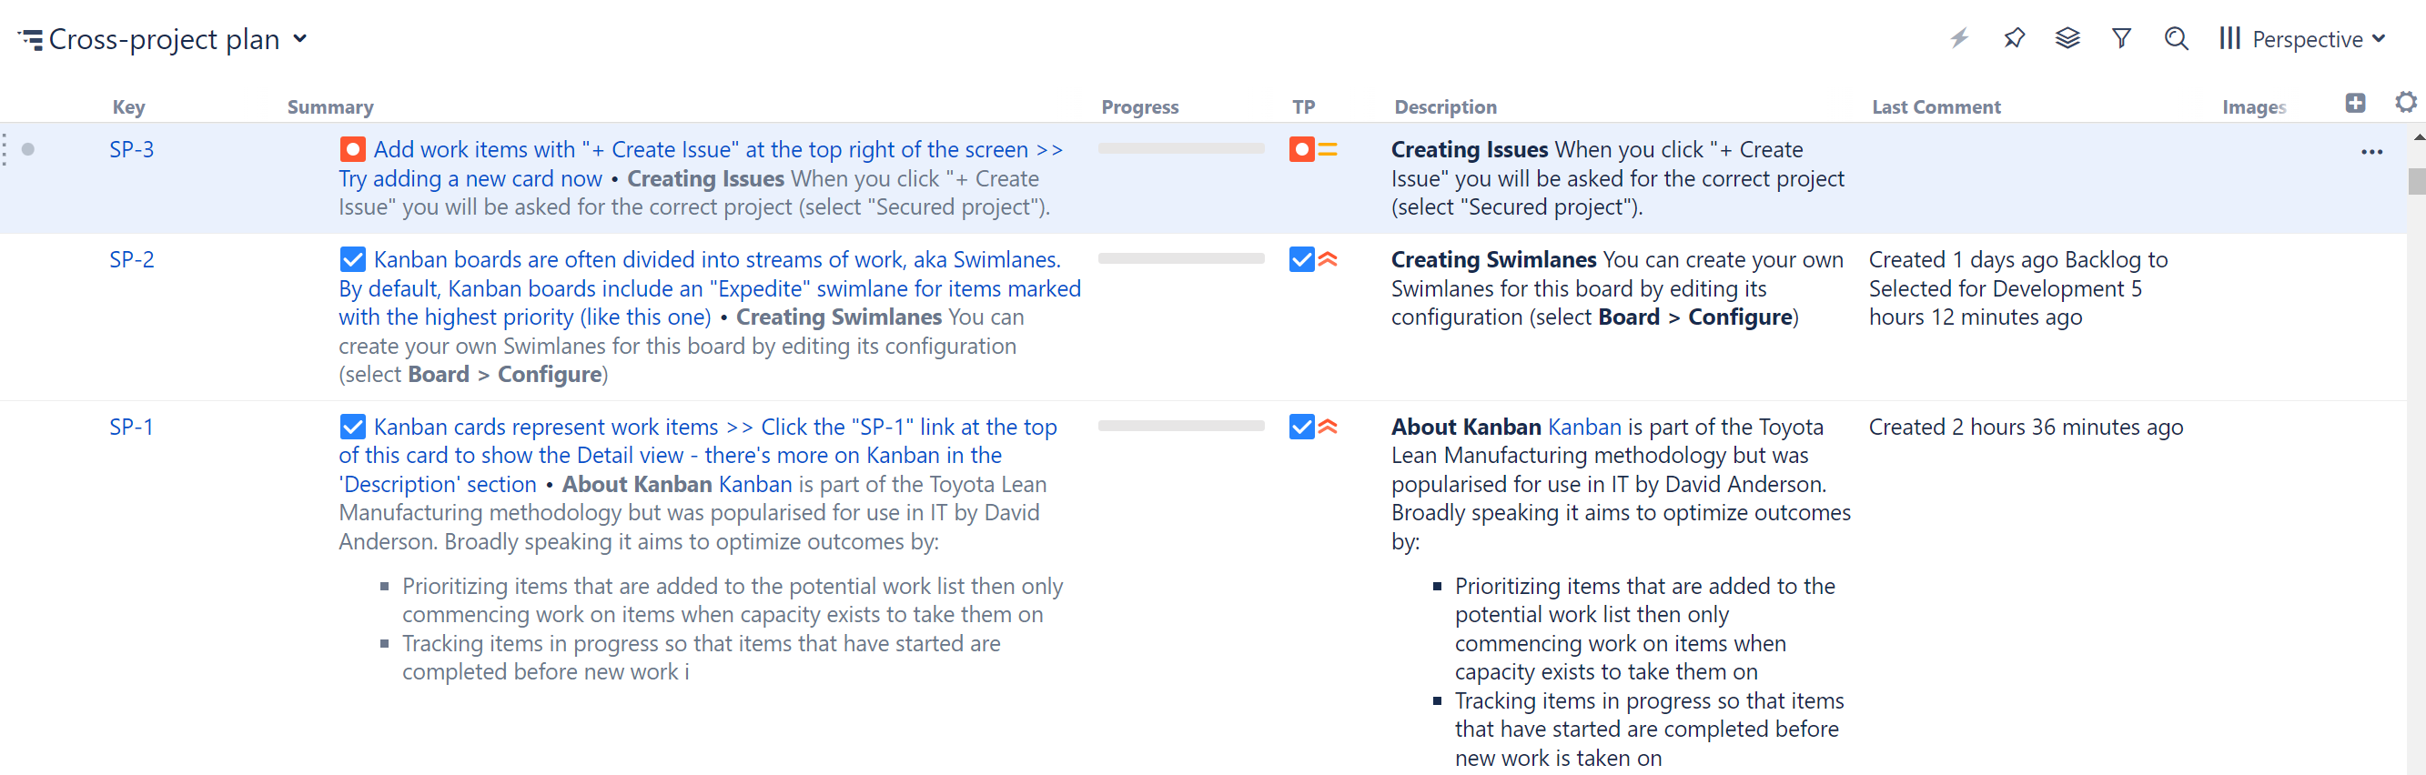Open the column settings gear icon
The height and width of the screenshot is (775, 2426).
pyautogui.click(x=2405, y=103)
